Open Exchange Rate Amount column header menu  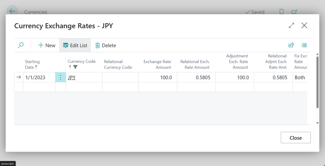(157, 64)
